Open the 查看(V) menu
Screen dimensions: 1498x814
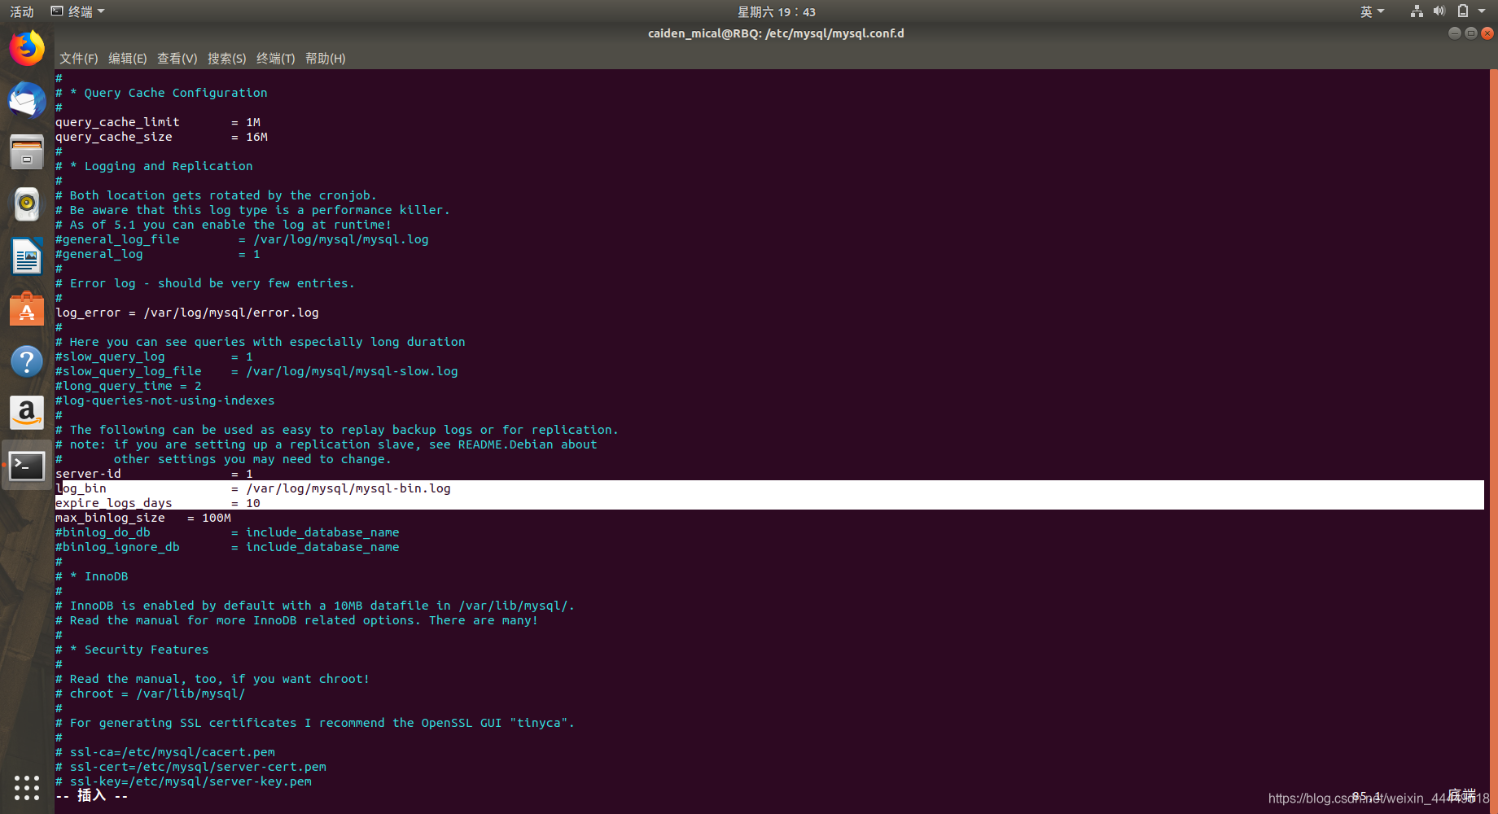point(177,59)
